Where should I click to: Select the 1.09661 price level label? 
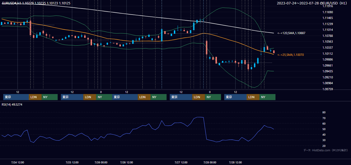coord(327,65)
